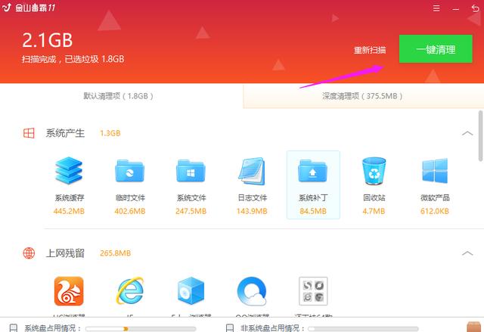
Task: Click the 非系统盘占用情况 usage bar
Action: [363, 329]
